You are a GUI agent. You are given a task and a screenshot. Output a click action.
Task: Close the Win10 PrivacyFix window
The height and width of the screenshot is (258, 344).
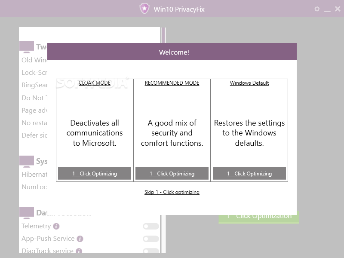tap(338, 9)
